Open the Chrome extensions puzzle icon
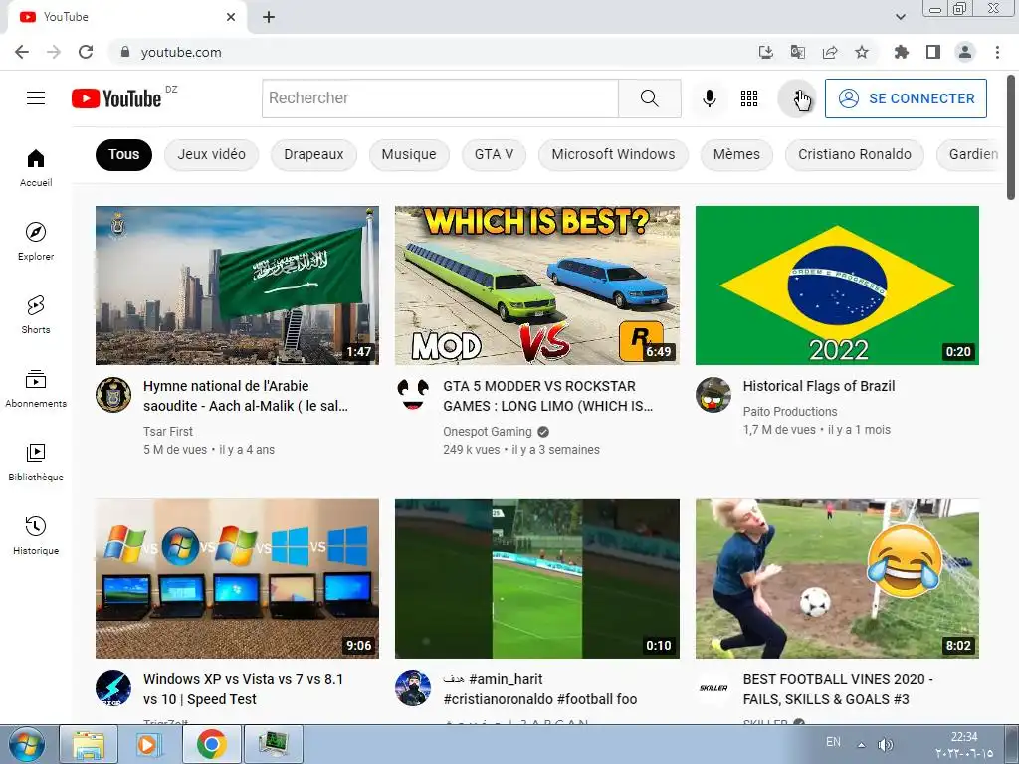Screen dimensions: 1019x764 click(x=902, y=52)
